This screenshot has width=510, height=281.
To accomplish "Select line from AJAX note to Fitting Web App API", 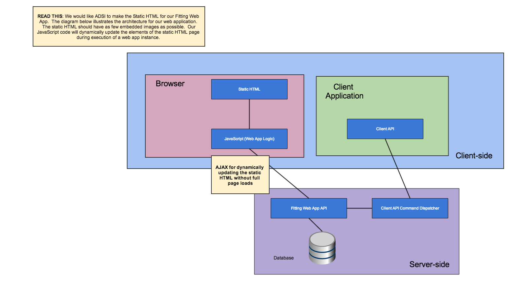I will [x=289, y=182].
